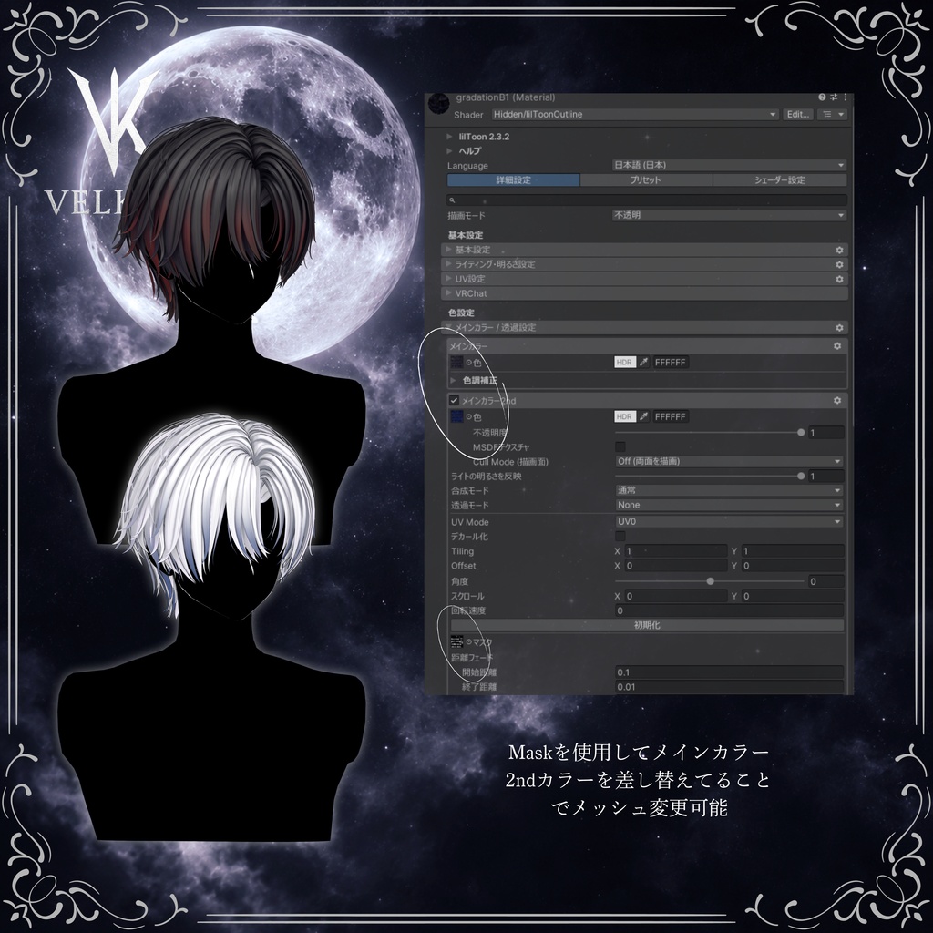Adjust the ライトの明るさを反映 slider
Screen dimensions: 933x933
point(710,476)
